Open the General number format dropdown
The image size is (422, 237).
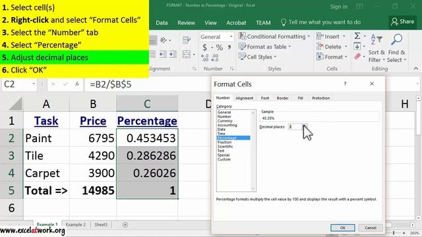click(231, 37)
